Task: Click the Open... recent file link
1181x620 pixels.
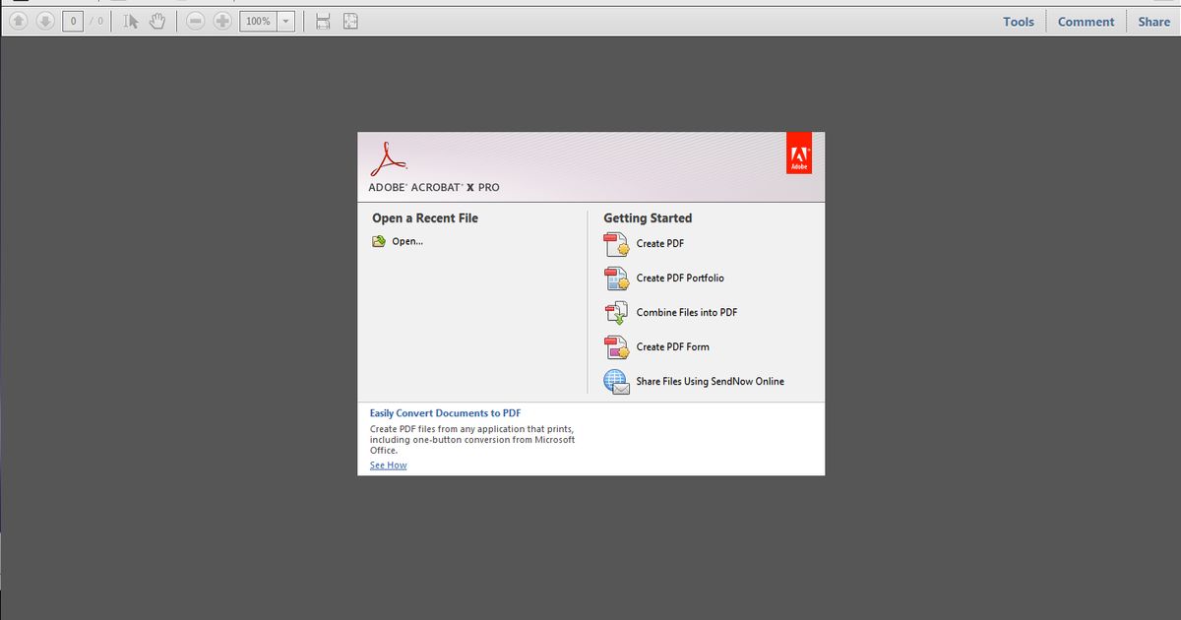Action: (406, 241)
